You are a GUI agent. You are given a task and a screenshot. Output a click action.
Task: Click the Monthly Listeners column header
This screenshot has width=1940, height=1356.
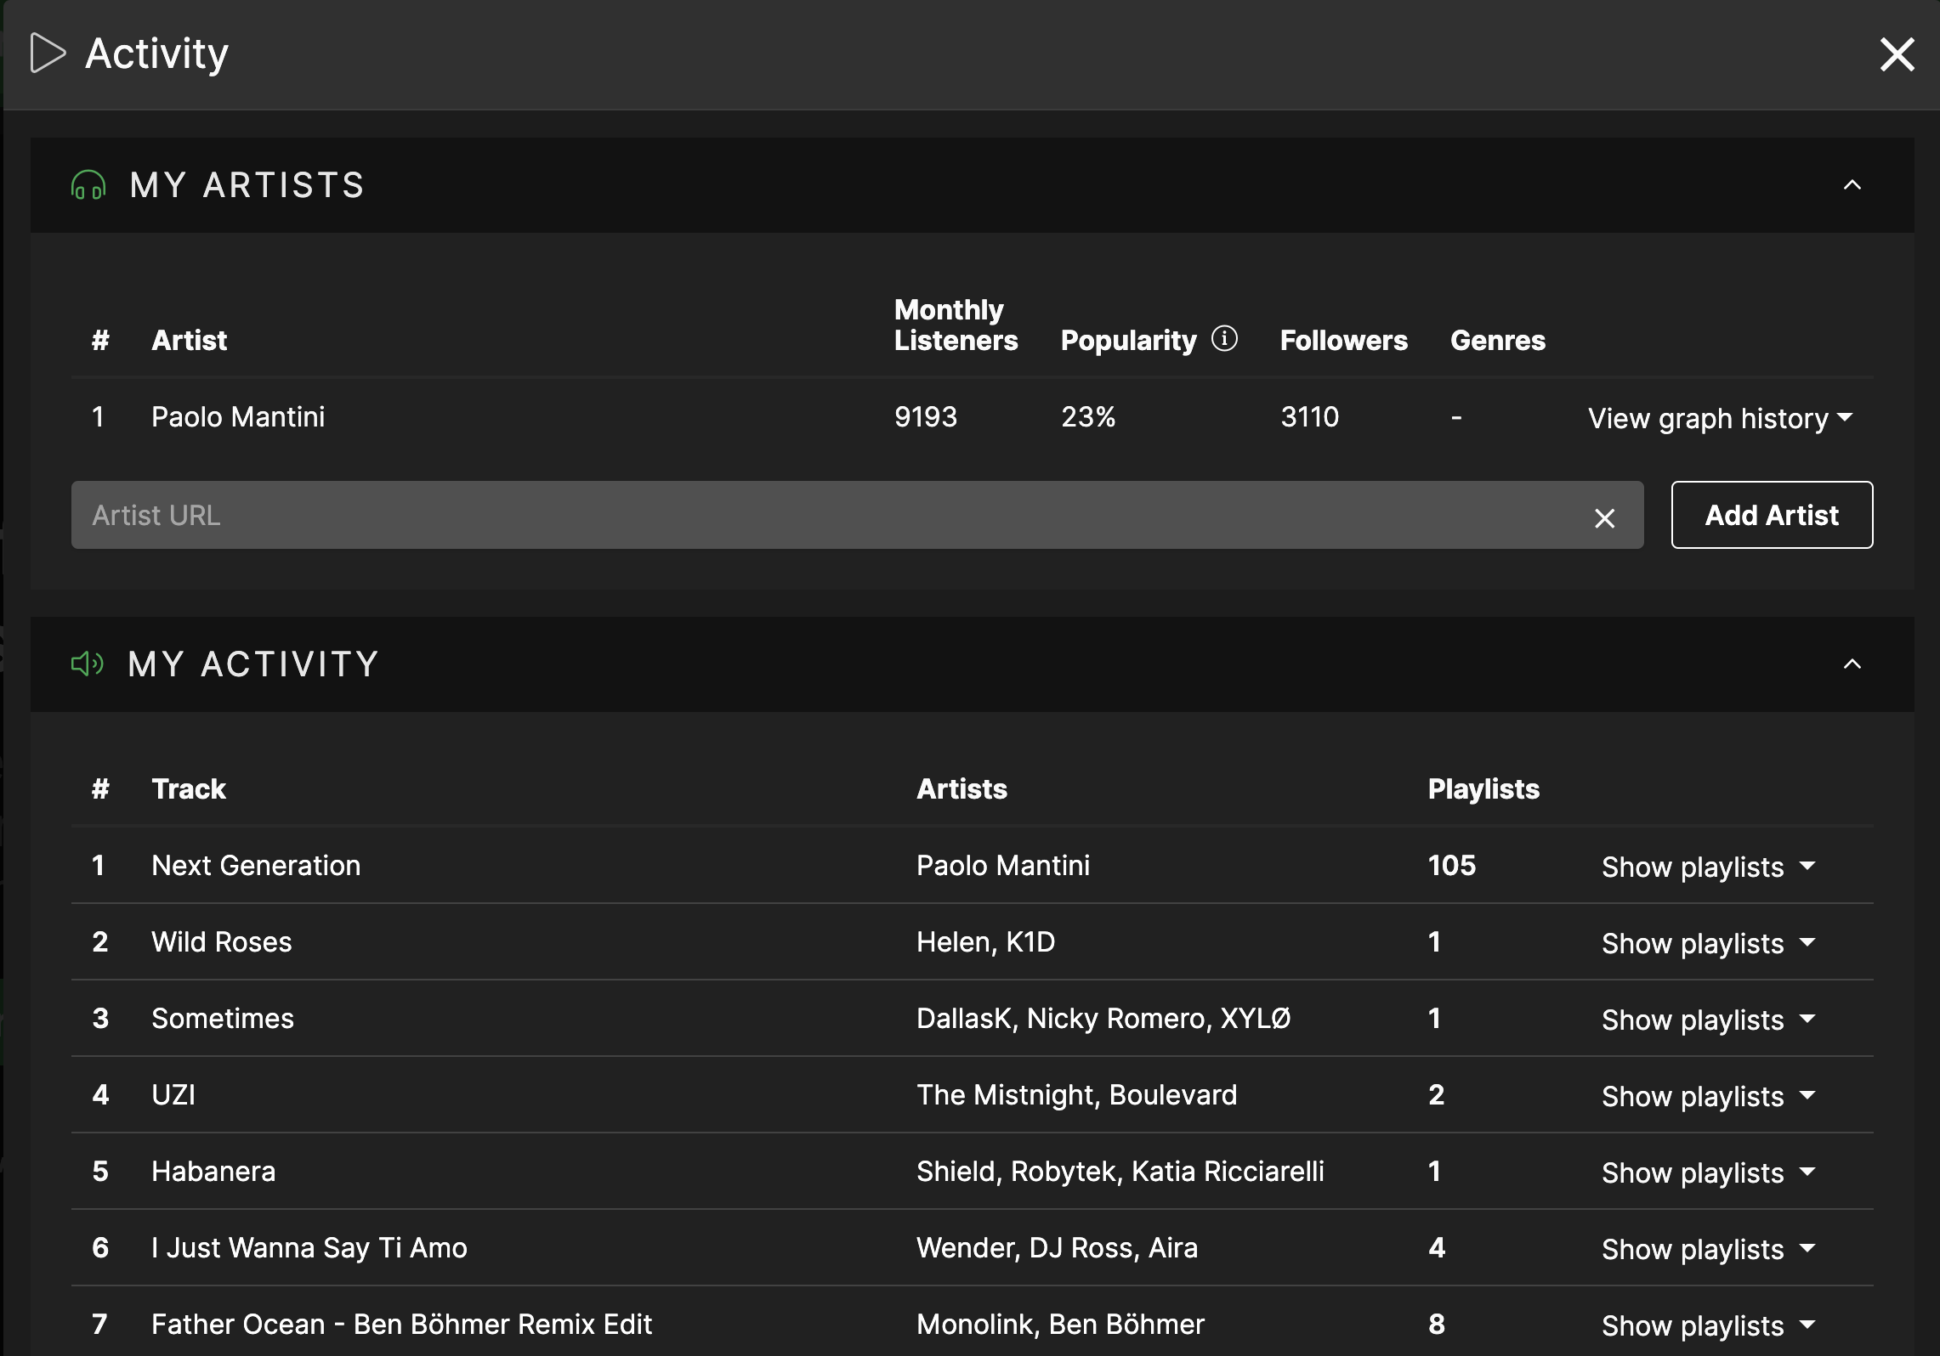pos(956,325)
